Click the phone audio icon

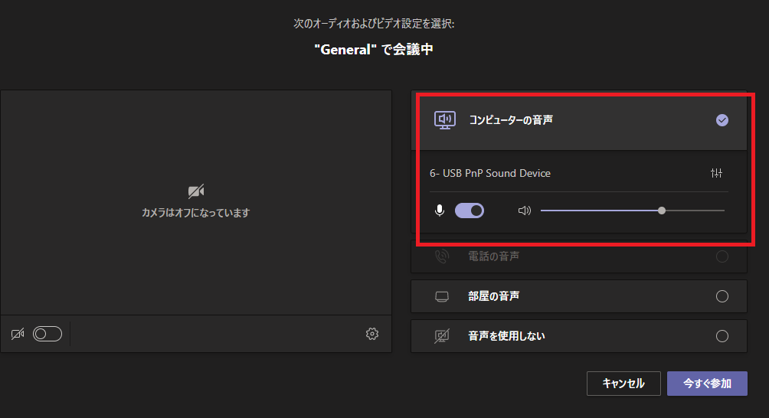click(x=442, y=256)
